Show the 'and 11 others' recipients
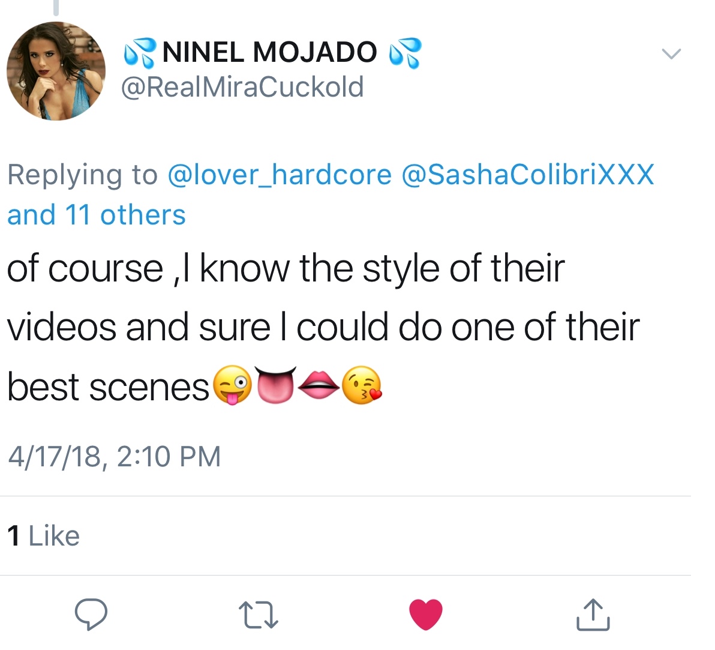Viewport: 715px width, 650px height. pos(97,215)
